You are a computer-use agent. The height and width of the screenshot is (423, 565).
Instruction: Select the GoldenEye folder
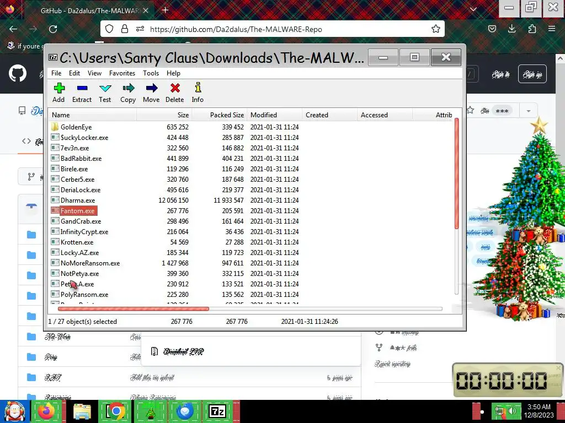71,127
